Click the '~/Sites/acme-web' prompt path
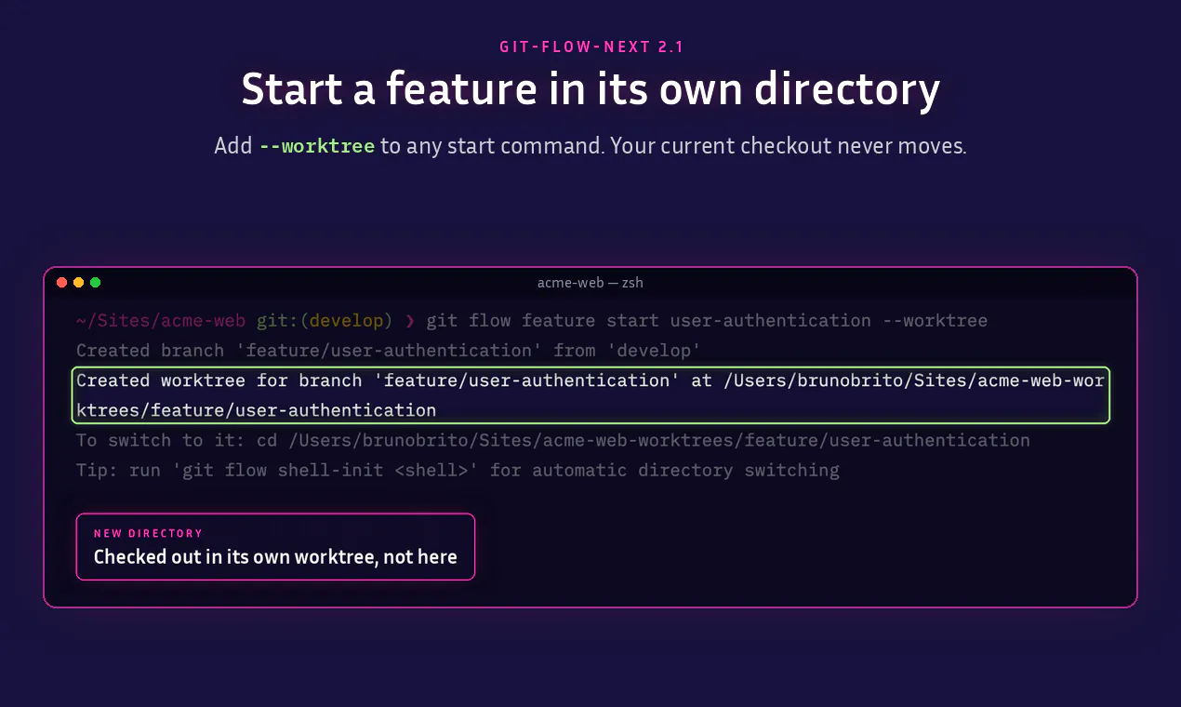 (161, 321)
